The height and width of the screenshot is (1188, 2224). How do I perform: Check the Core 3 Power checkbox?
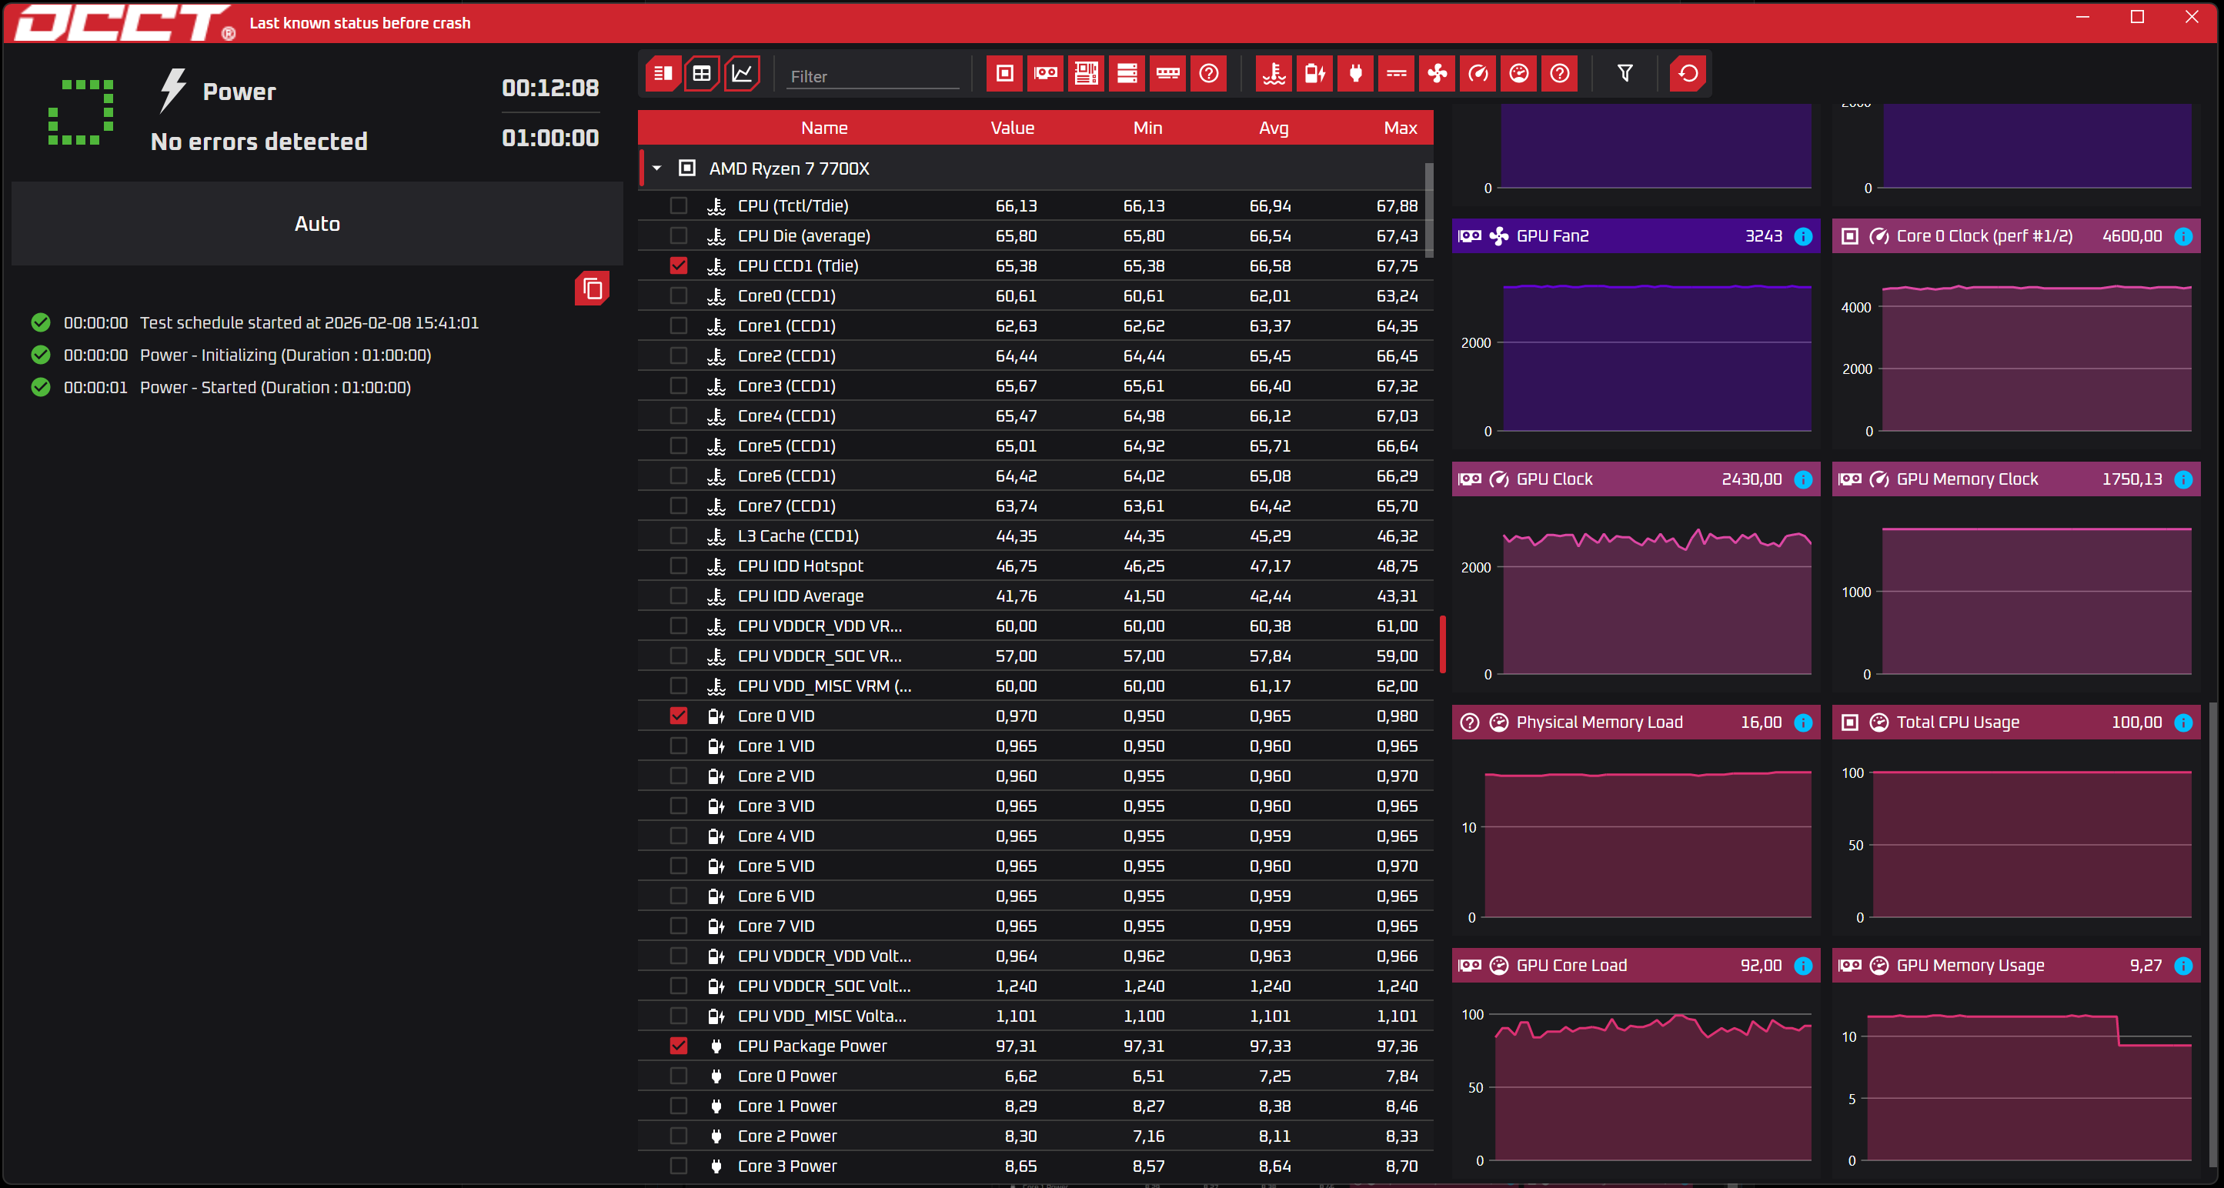679,1166
